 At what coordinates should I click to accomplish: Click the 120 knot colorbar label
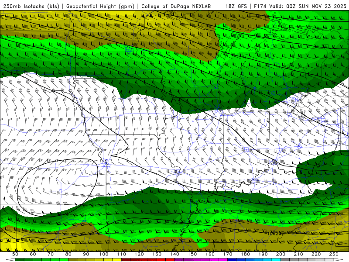(139, 254)
